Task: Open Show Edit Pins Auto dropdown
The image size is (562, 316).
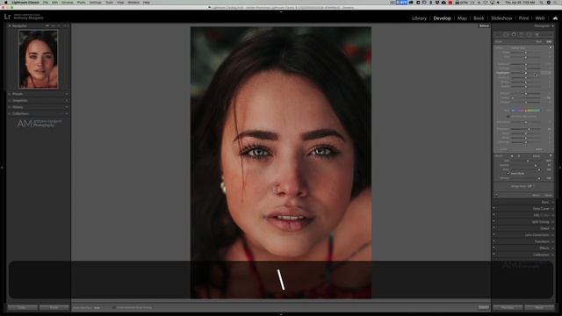Action: (x=97, y=307)
